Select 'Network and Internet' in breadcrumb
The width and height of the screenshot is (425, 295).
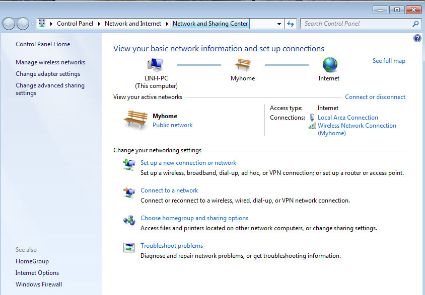click(133, 24)
